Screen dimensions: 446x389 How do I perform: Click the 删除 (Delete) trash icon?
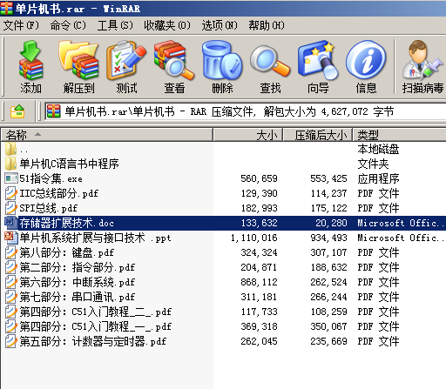(x=222, y=60)
